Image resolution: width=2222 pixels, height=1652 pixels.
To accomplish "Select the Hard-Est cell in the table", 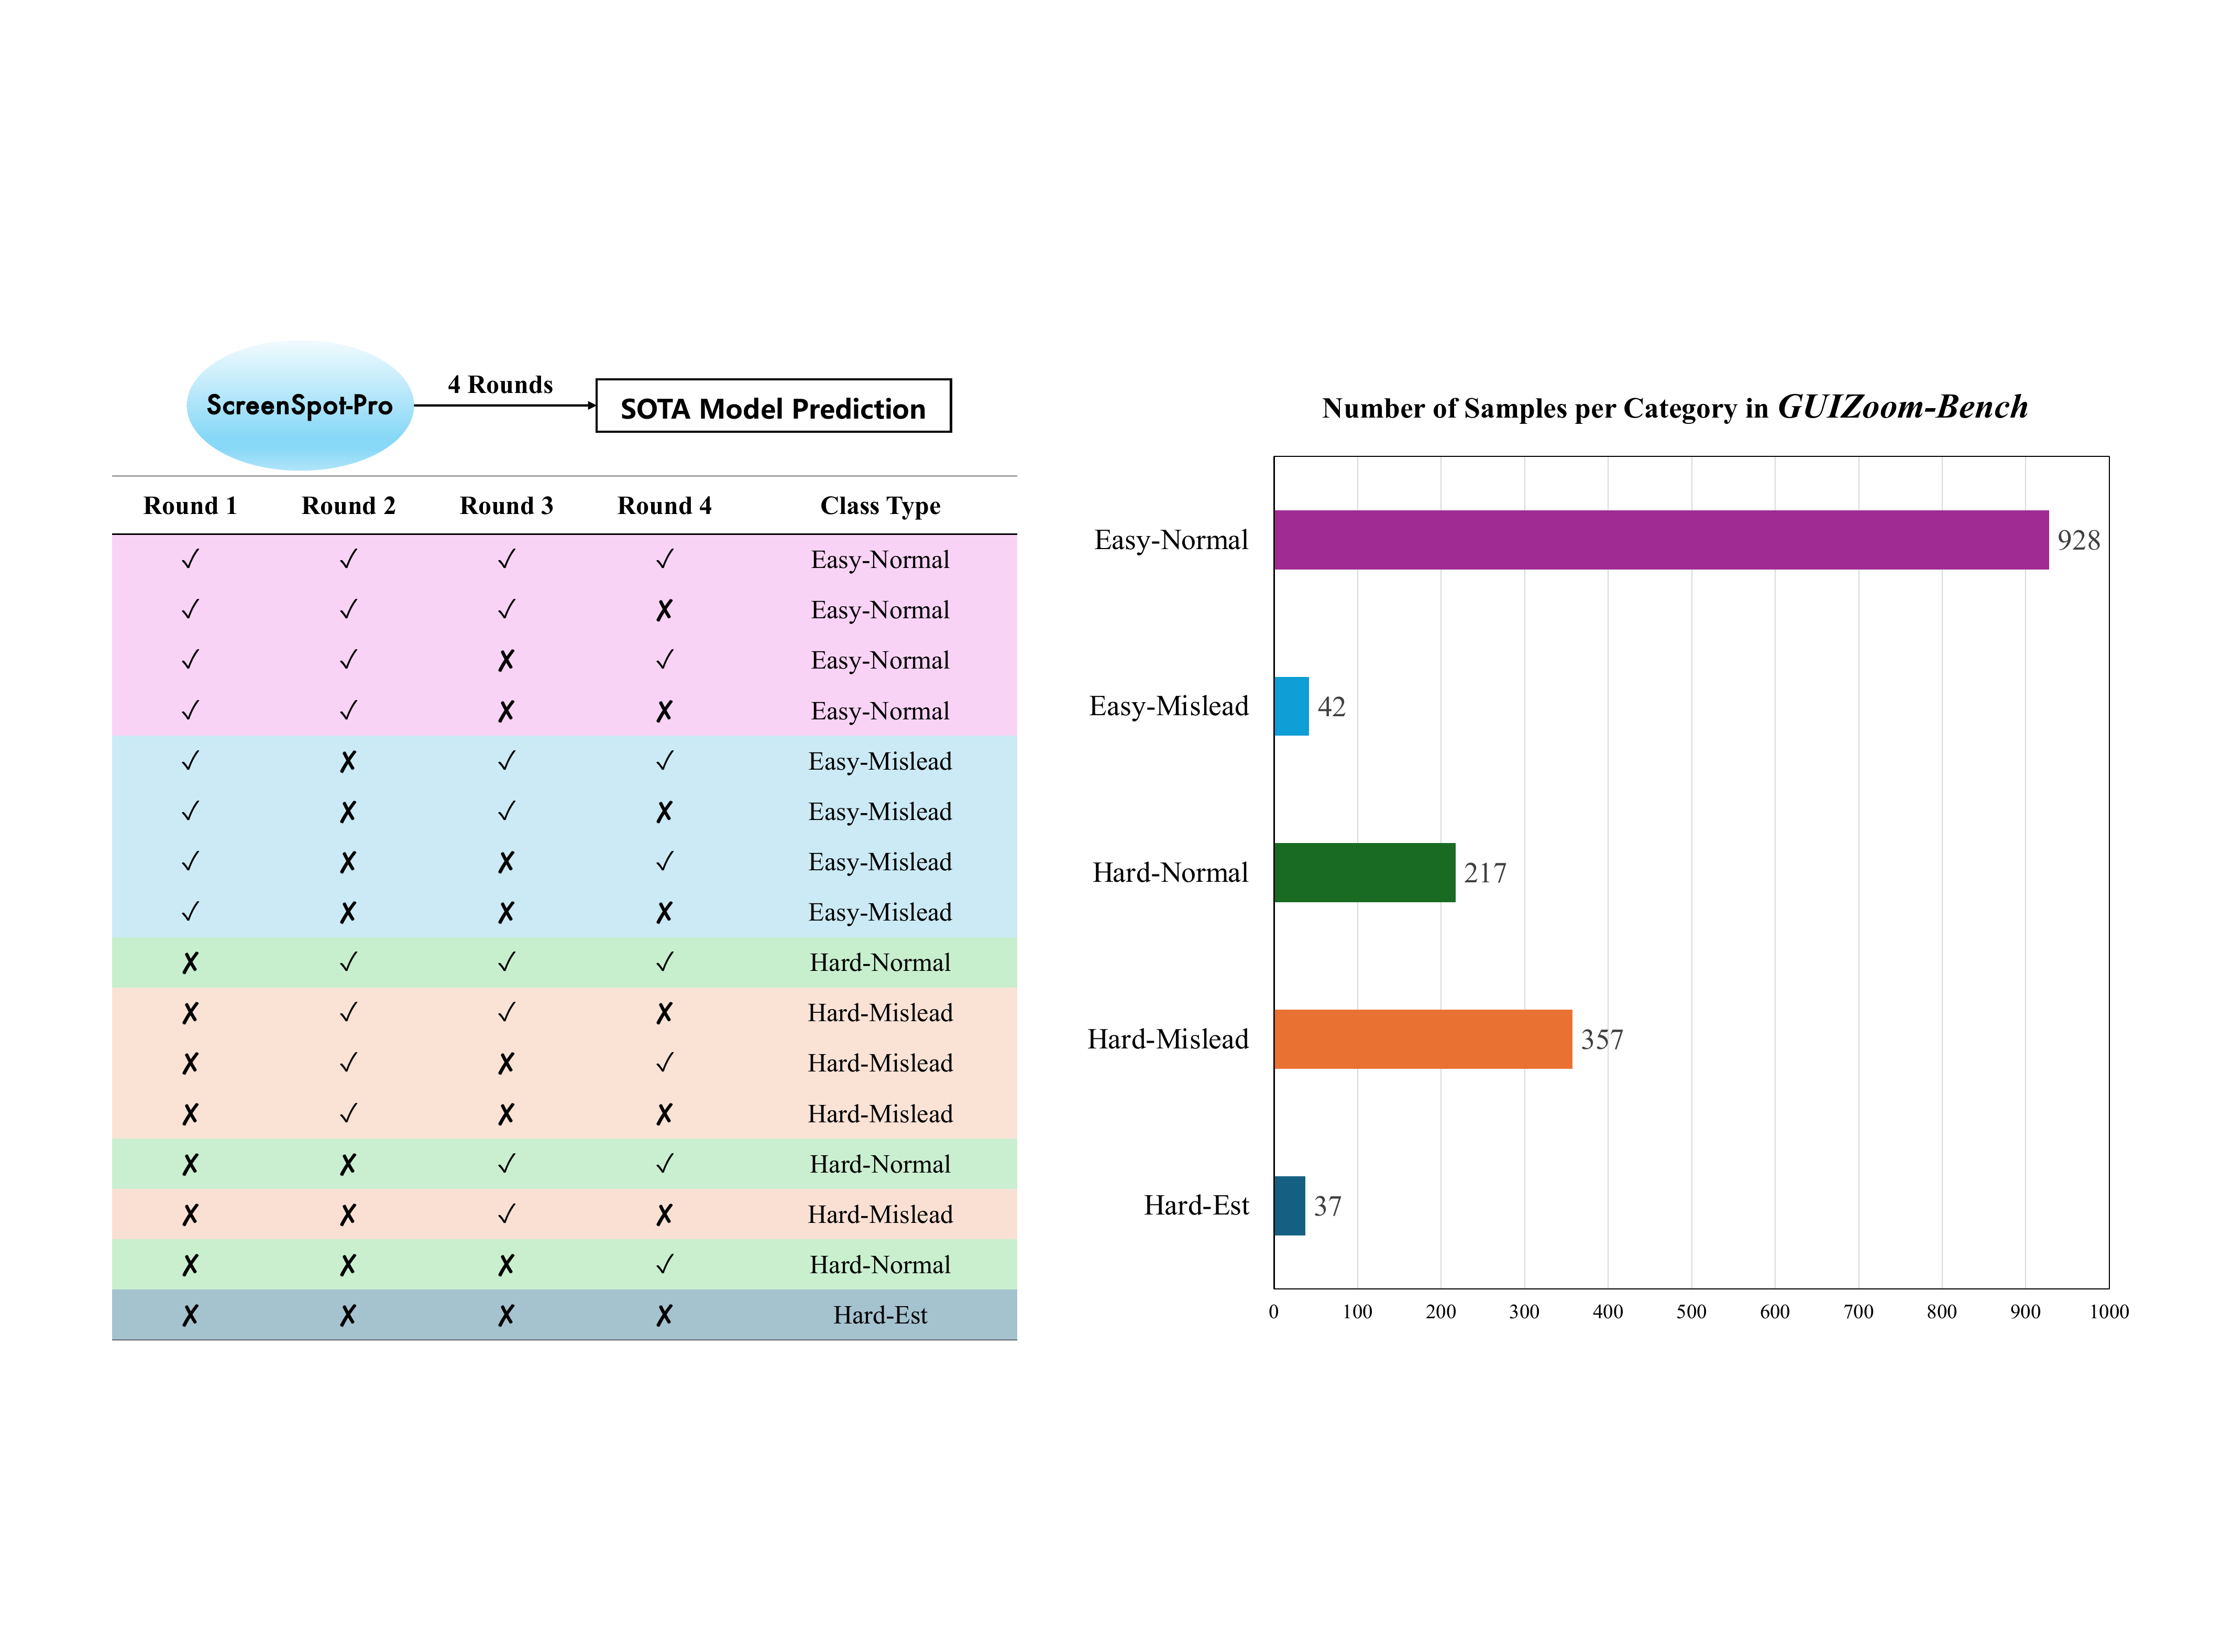I will tap(879, 1315).
